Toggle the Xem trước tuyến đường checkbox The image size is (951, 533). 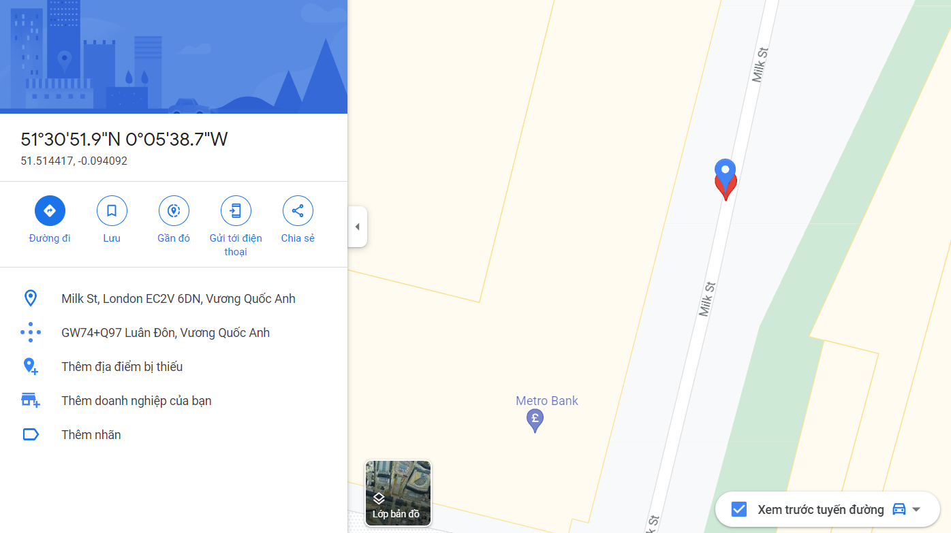[738, 509]
